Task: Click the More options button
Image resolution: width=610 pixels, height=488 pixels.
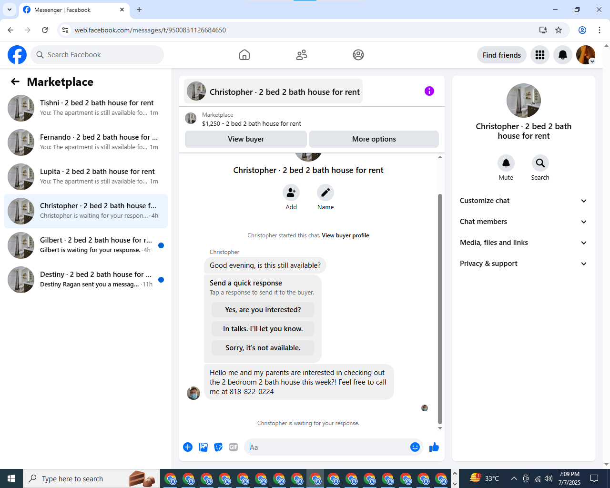Action: tap(374, 139)
